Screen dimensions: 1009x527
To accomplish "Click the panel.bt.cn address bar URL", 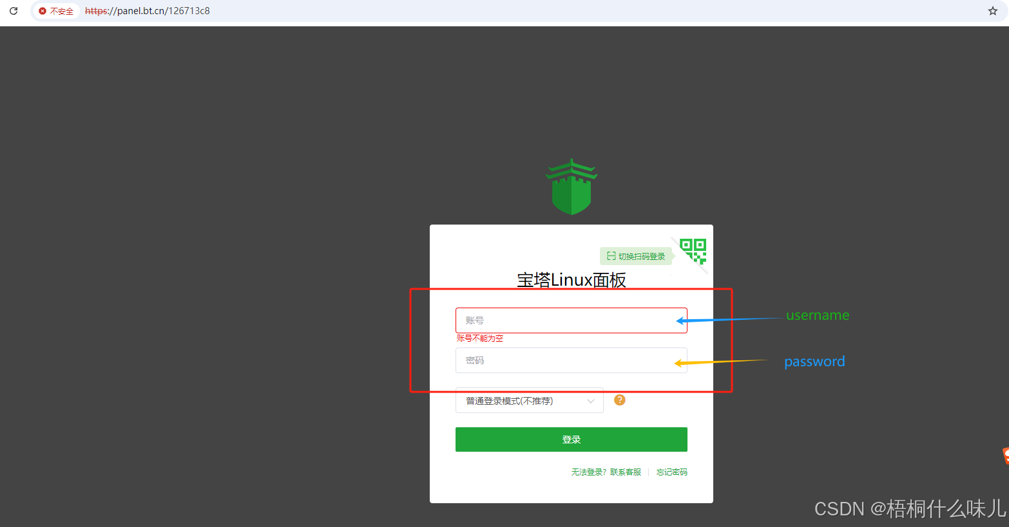I will [x=148, y=11].
